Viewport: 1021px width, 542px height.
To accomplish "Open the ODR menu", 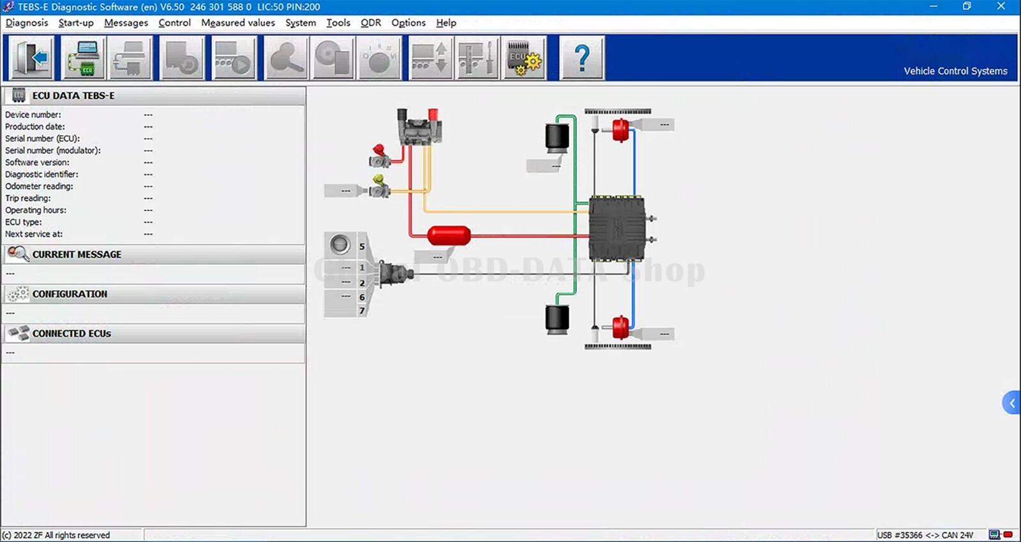I will pos(371,23).
